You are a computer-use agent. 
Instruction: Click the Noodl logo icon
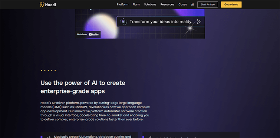pyautogui.click(x=42, y=4)
